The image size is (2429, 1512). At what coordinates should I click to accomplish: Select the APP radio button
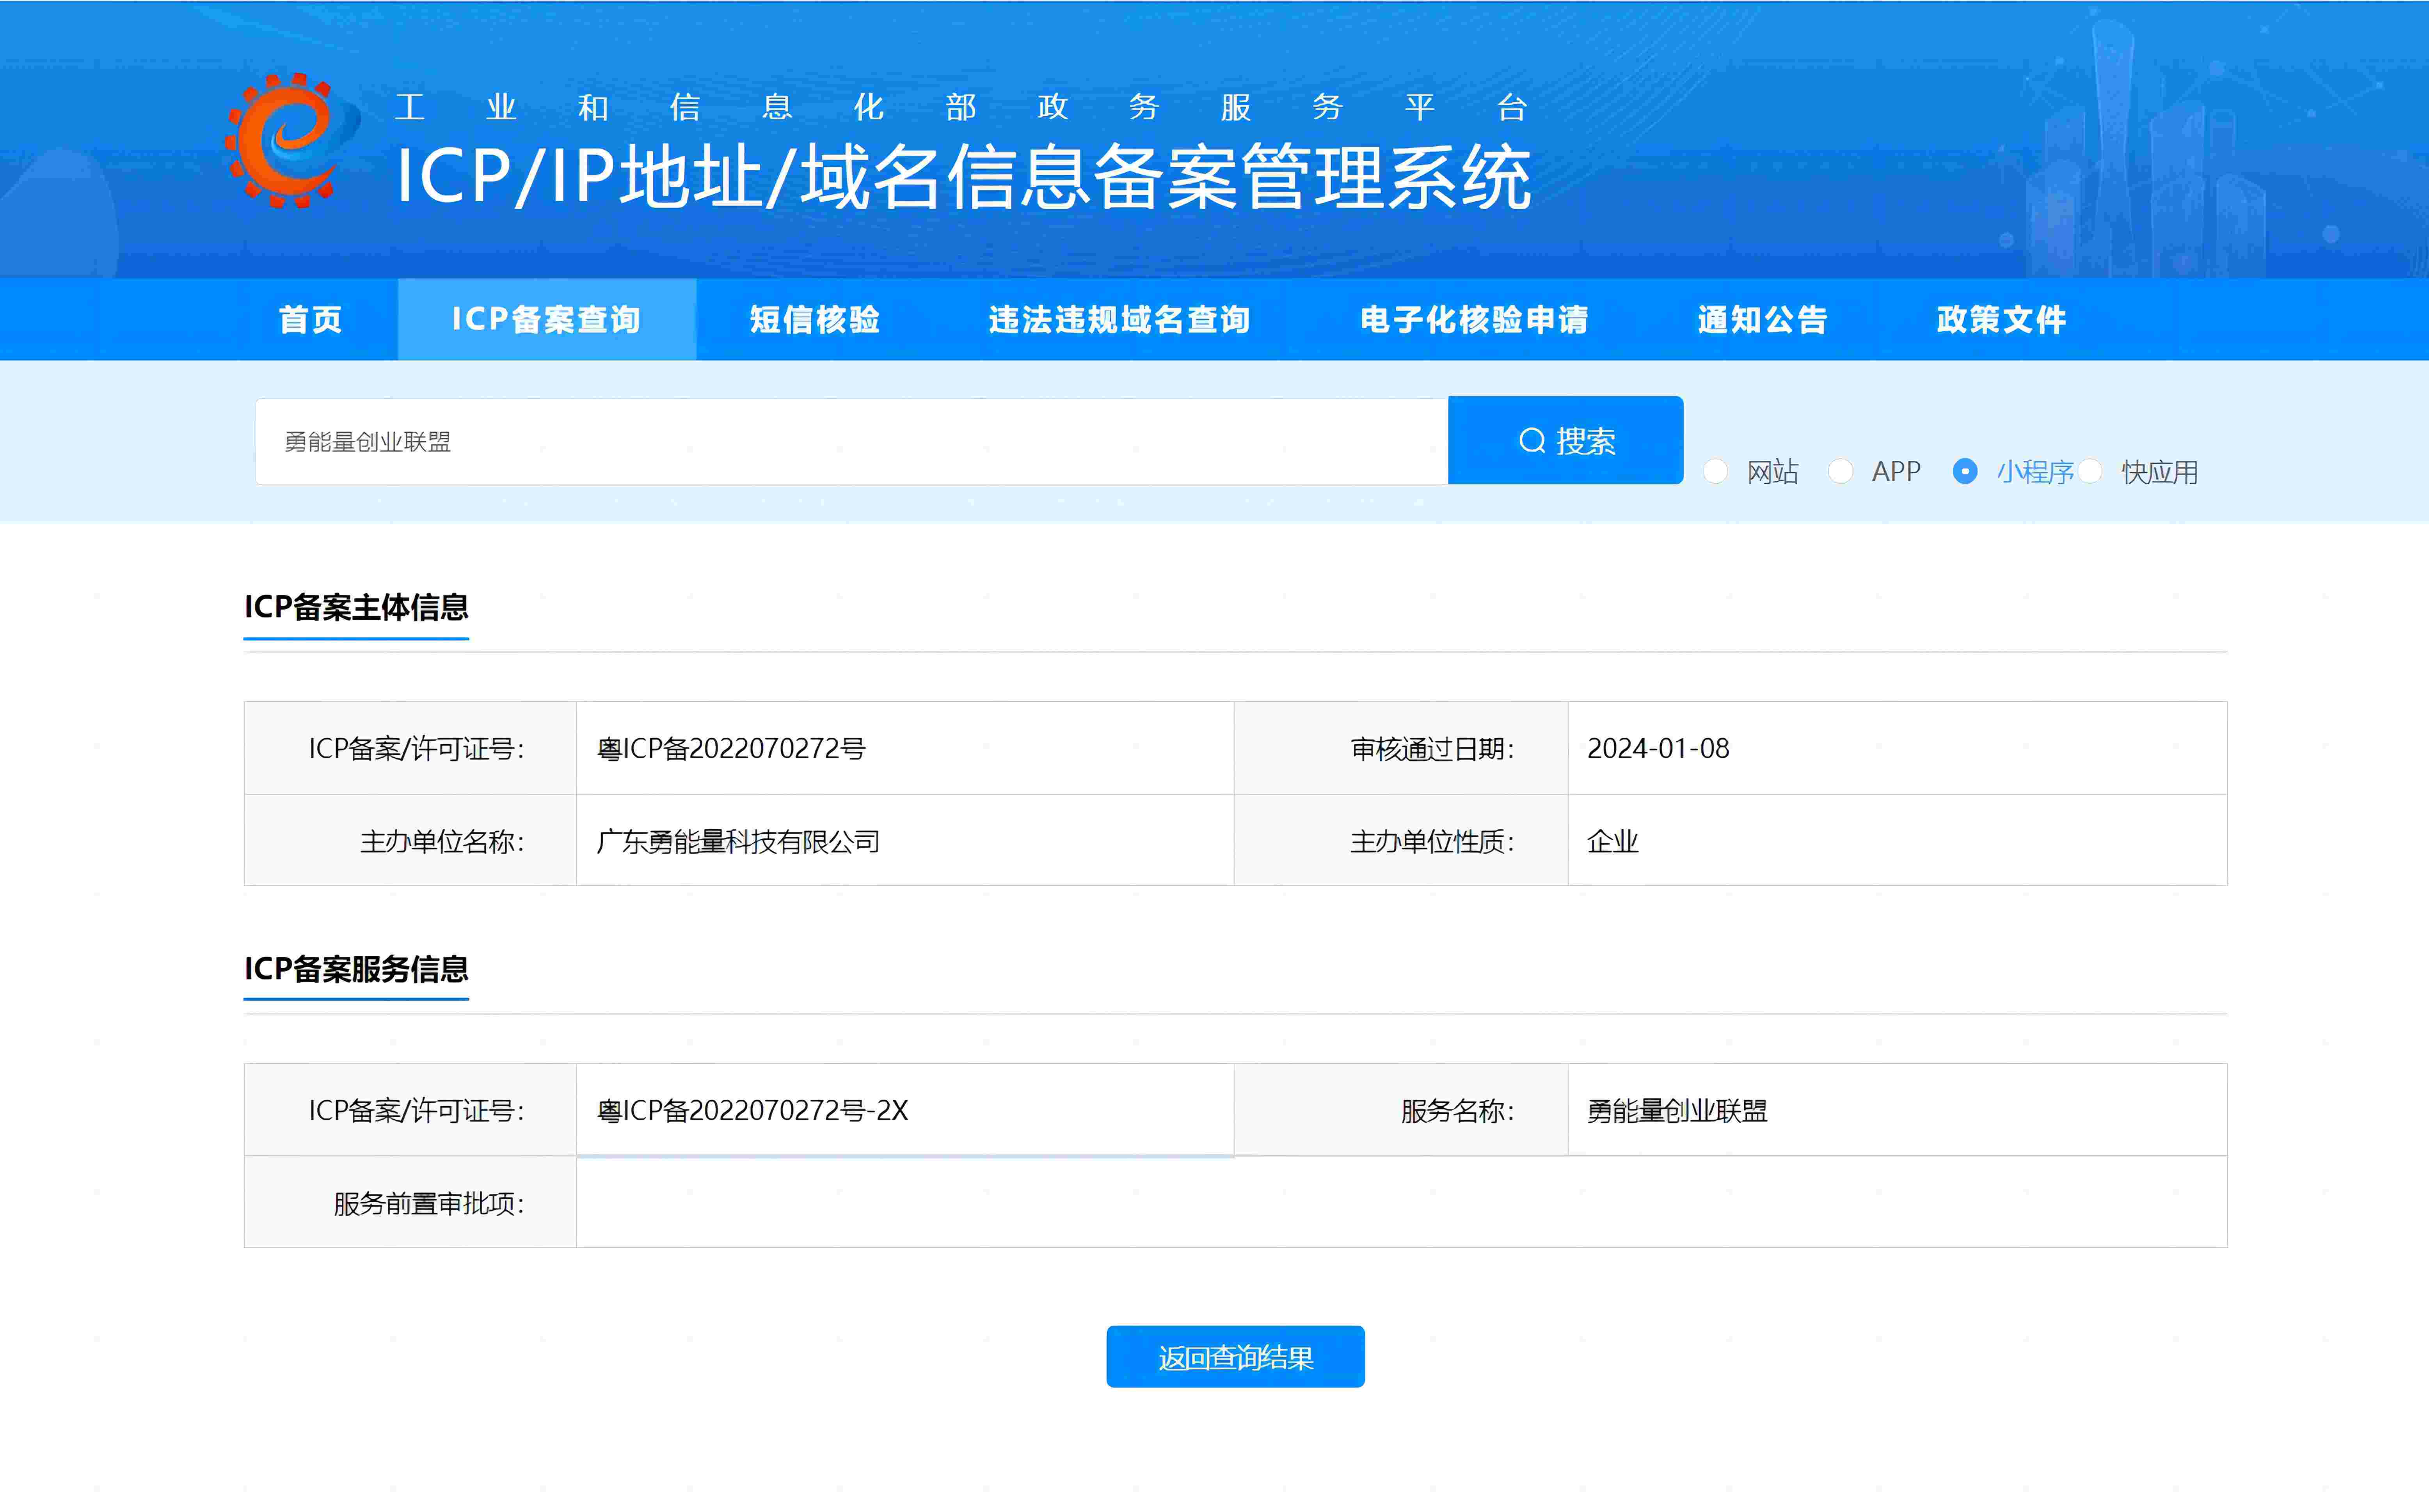click(1840, 471)
